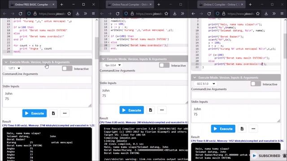
Task: Go back in C compiler window
Action: (193, 13)
